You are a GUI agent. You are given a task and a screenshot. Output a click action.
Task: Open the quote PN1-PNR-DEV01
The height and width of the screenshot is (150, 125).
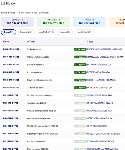point(10,95)
